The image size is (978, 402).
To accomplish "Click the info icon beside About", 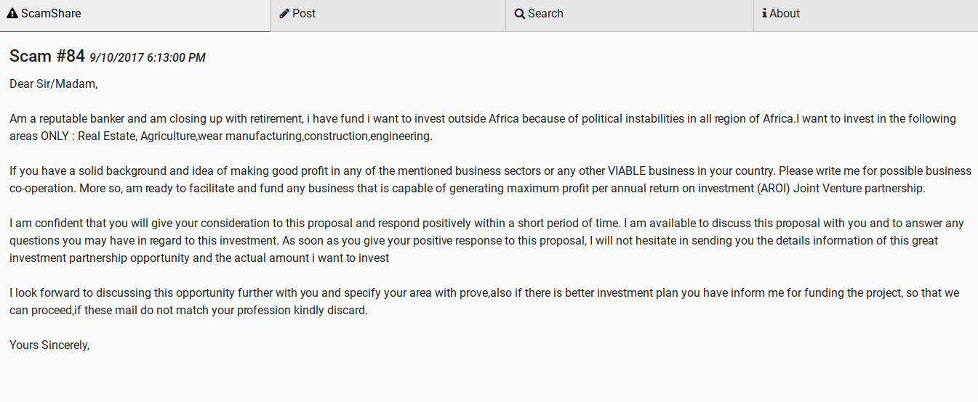I will (x=764, y=14).
